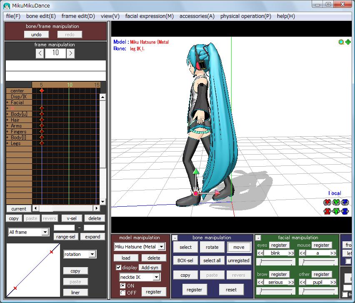Viewport: 355px width, 303px height.
Task: Click the brow serious slider
Action: [276, 291]
